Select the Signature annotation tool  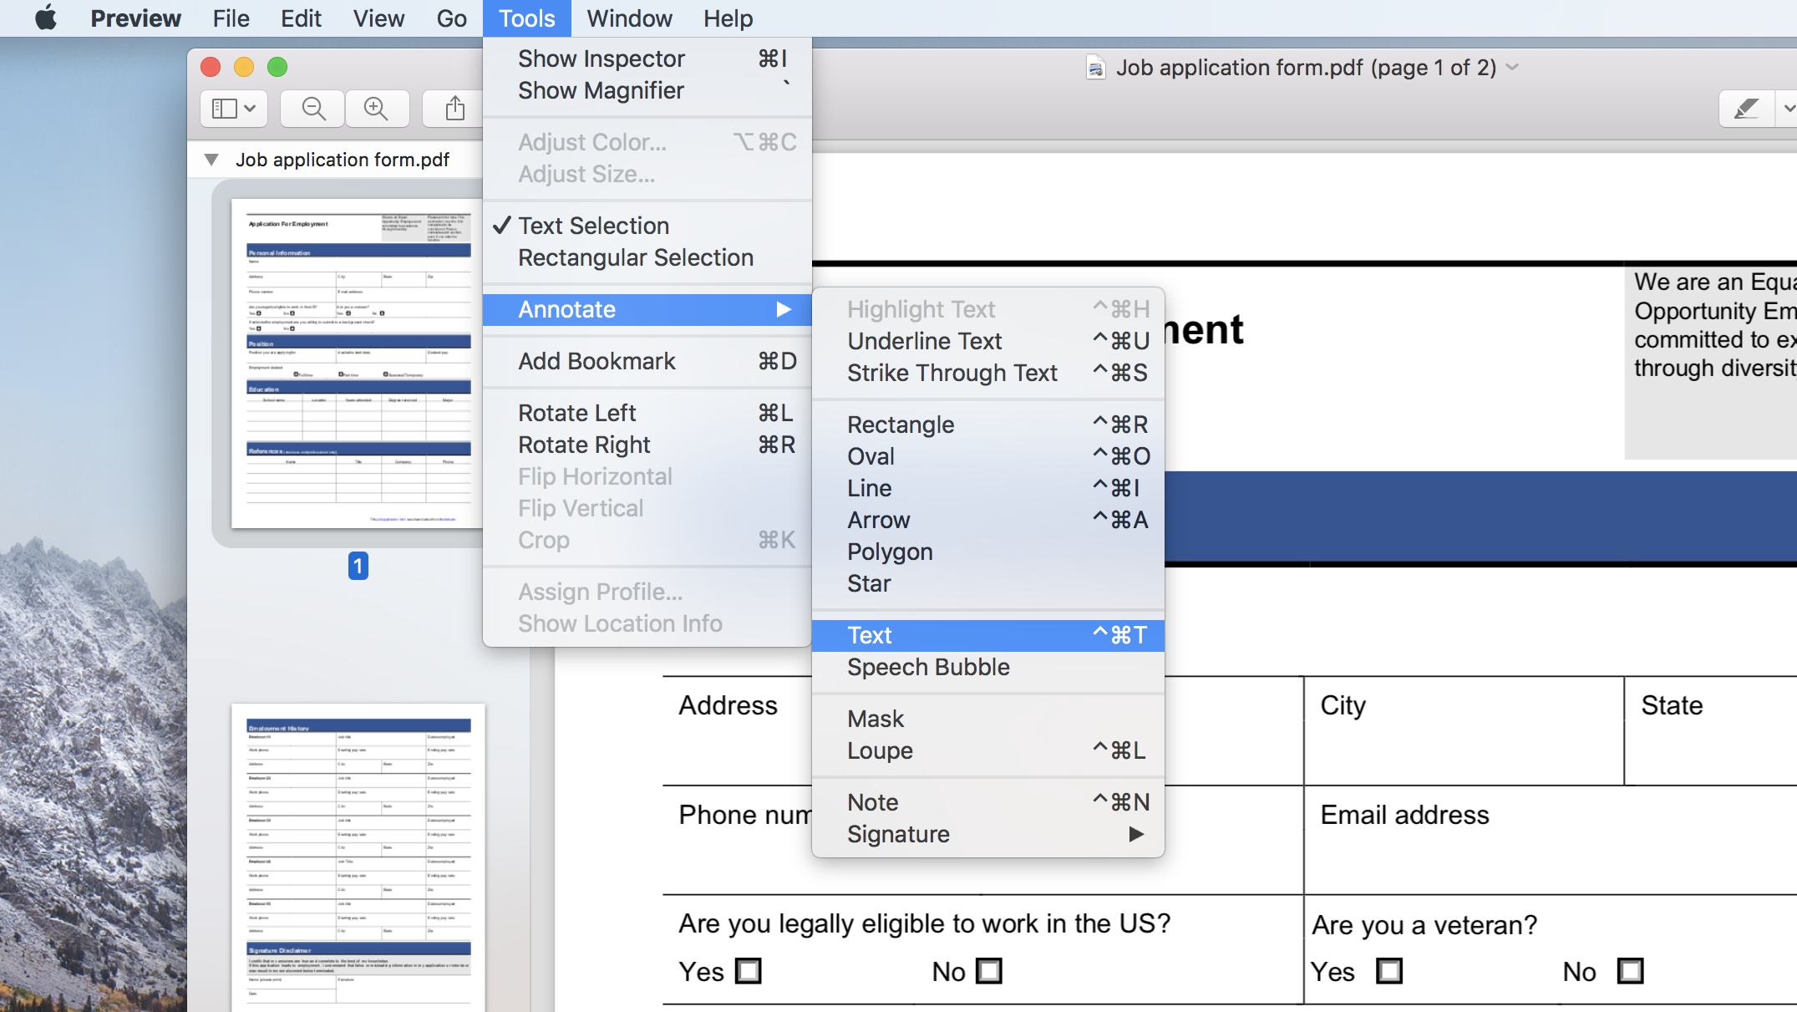click(897, 834)
